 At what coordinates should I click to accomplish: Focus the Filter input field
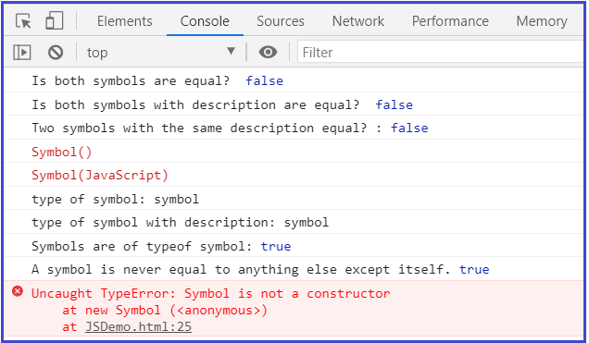[x=440, y=52]
